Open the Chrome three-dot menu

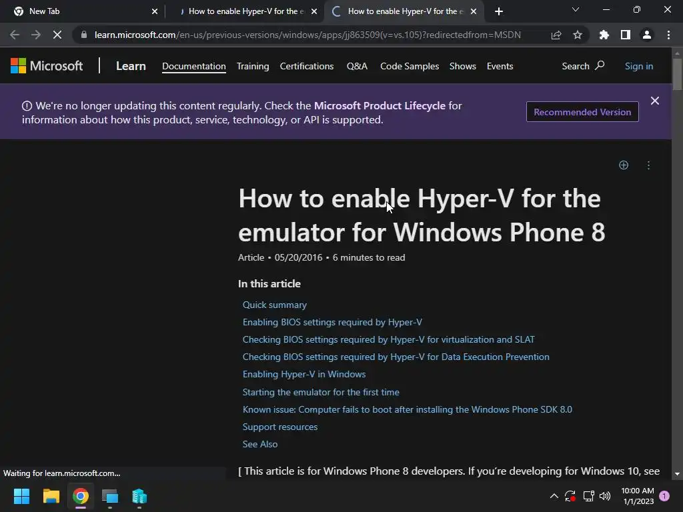tap(668, 35)
